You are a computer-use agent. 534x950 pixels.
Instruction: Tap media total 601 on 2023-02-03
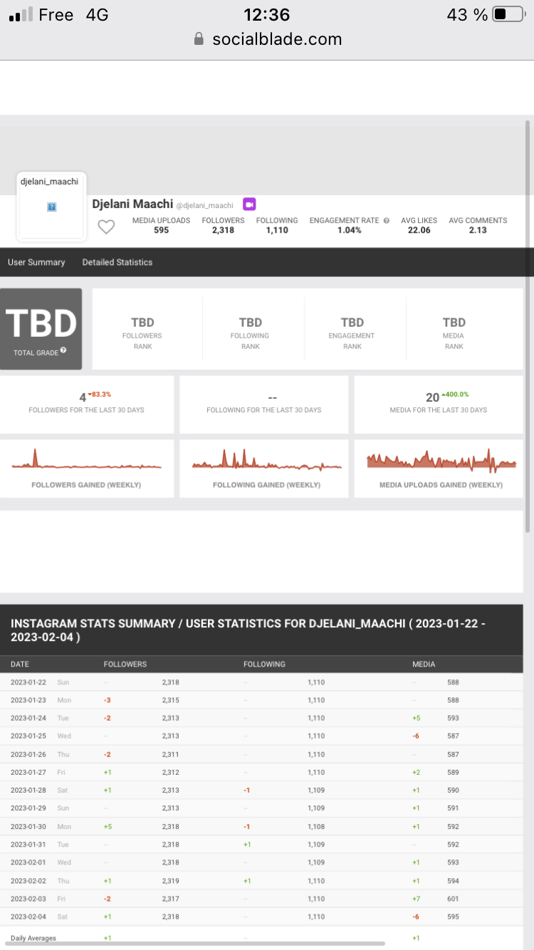click(453, 899)
